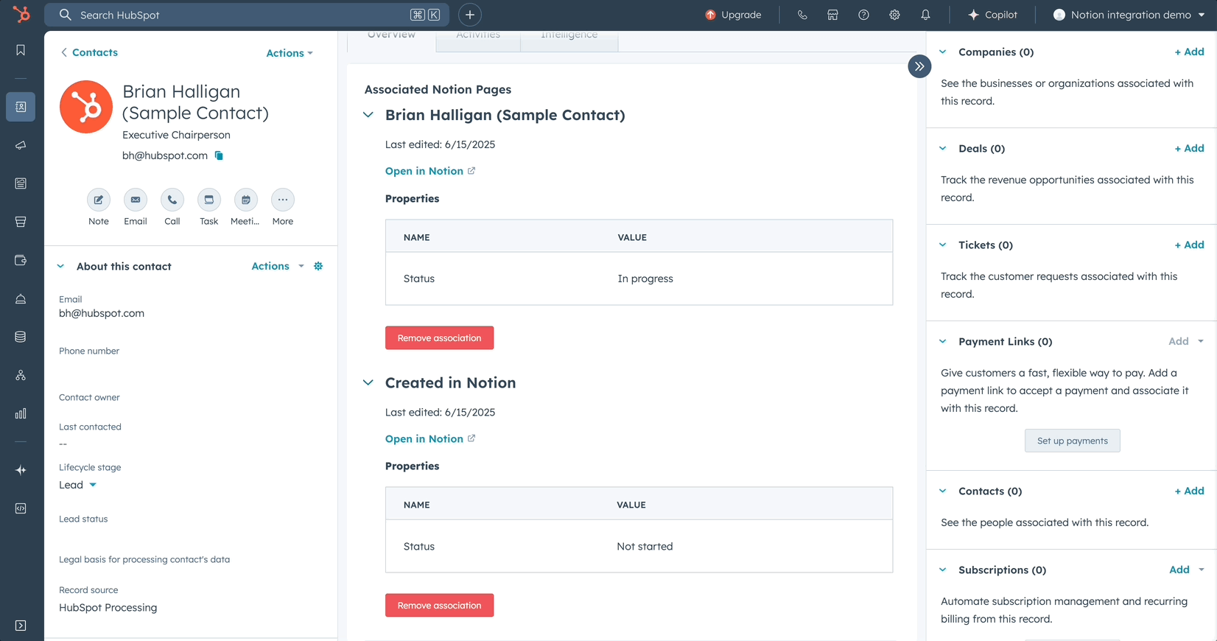1217x641 pixels.
Task: Collapse the Deals (0) card
Action: [943, 148]
